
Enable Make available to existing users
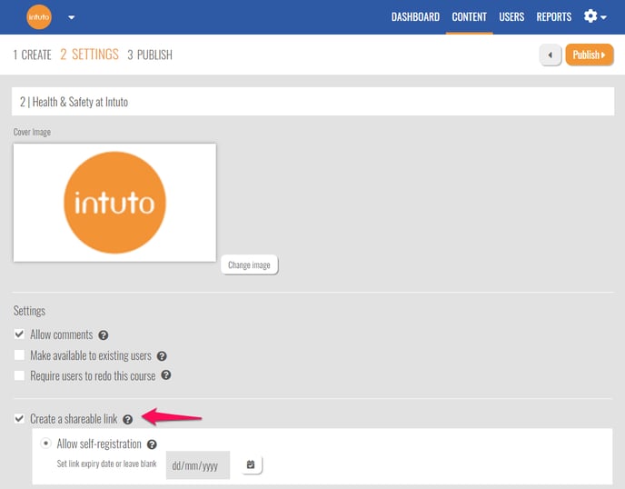pyautogui.click(x=19, y=355)
